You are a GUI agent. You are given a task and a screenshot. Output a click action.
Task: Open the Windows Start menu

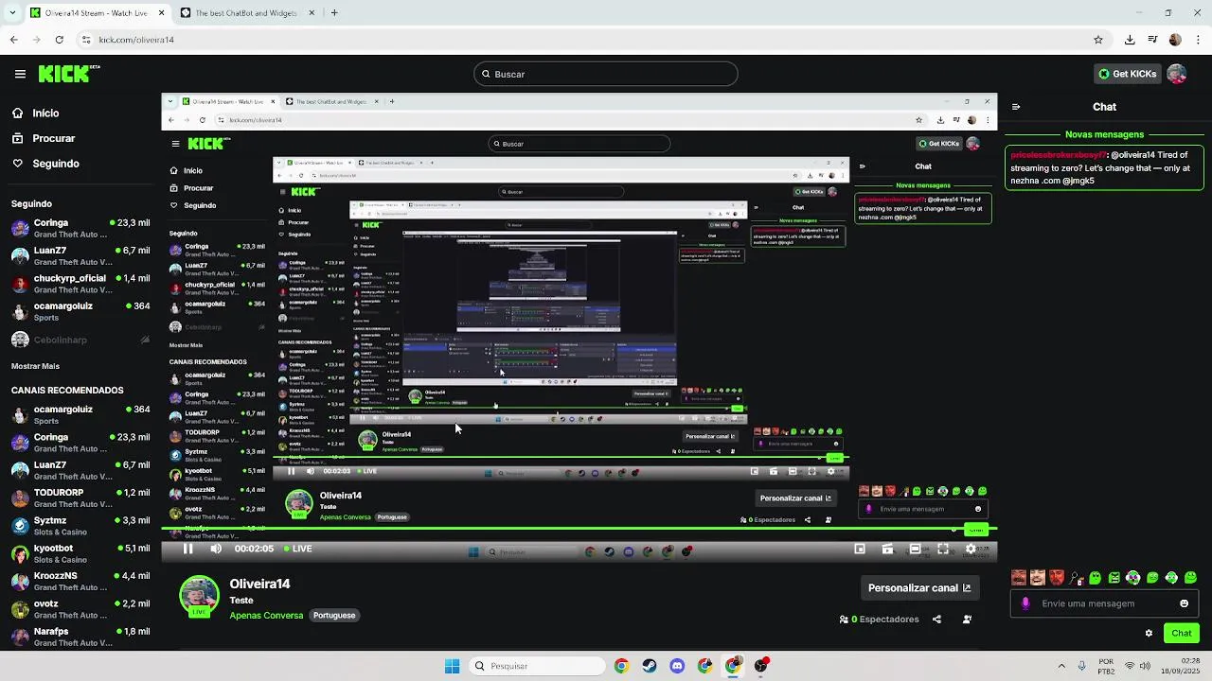(452, 666)
